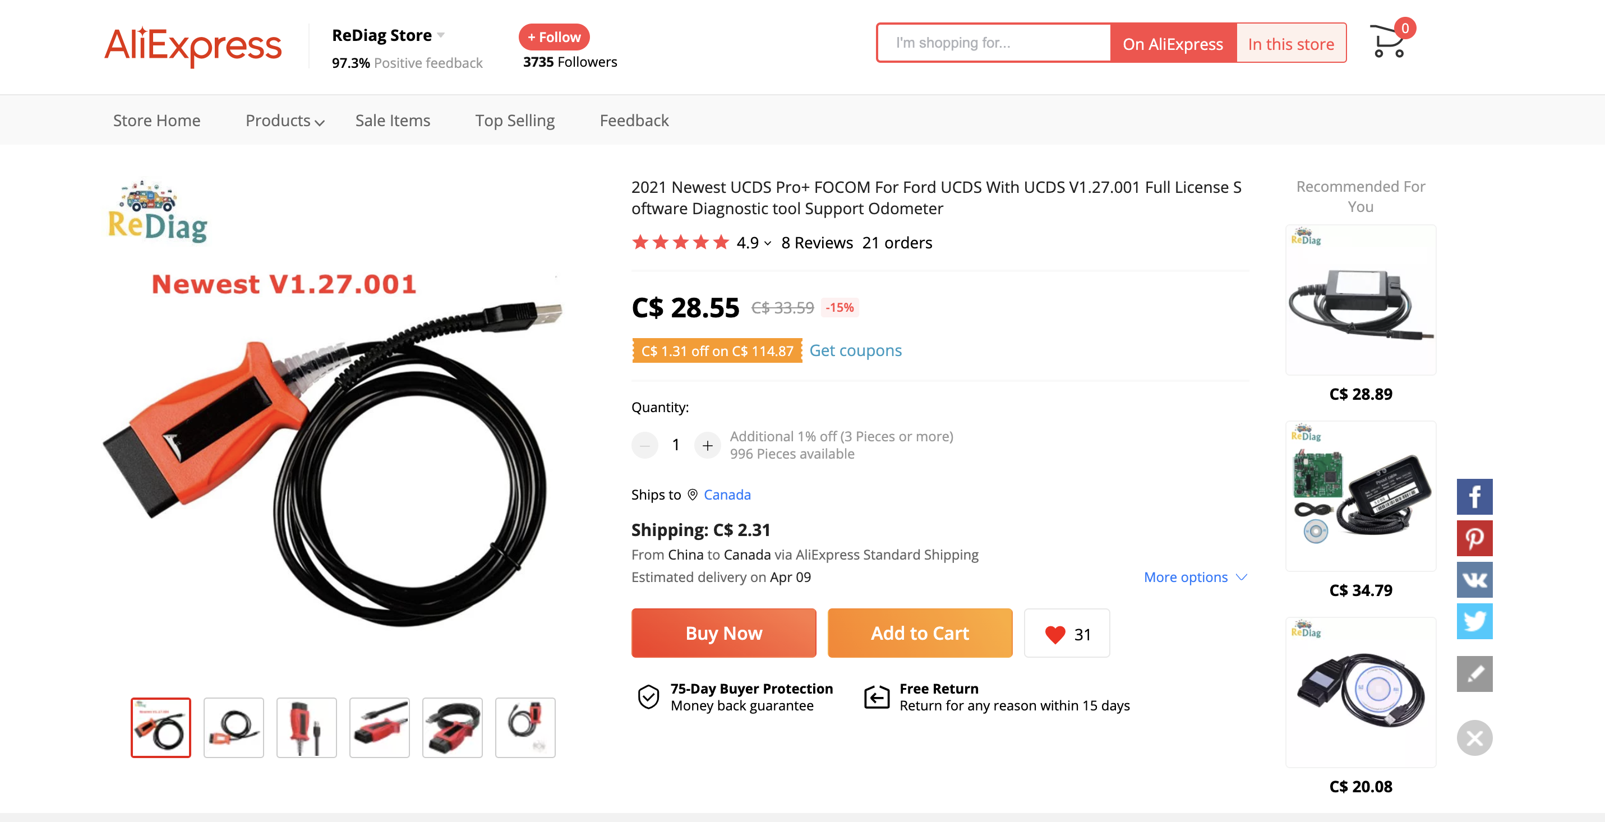1605x822 pixels.
Task: Switch search scope to In this store
Action: click(x=1290, y=44)
